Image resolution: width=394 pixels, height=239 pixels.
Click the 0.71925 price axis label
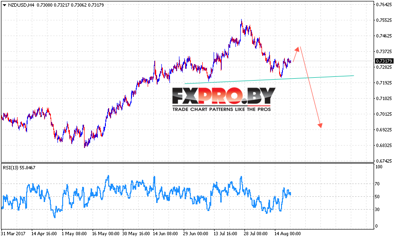tap(384, 83)
